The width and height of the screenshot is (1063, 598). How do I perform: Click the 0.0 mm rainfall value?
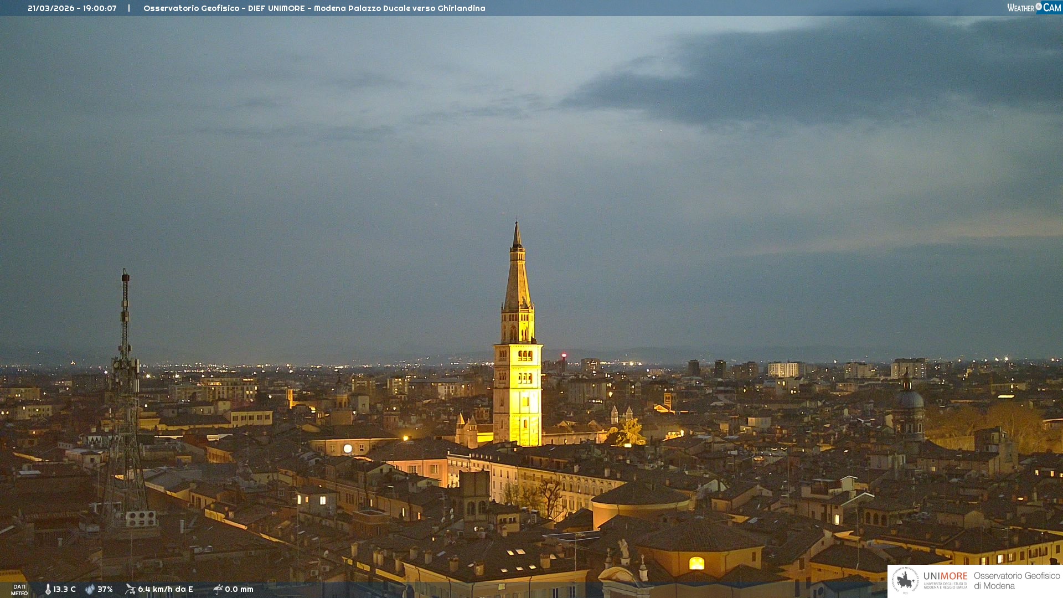(239, 590)
